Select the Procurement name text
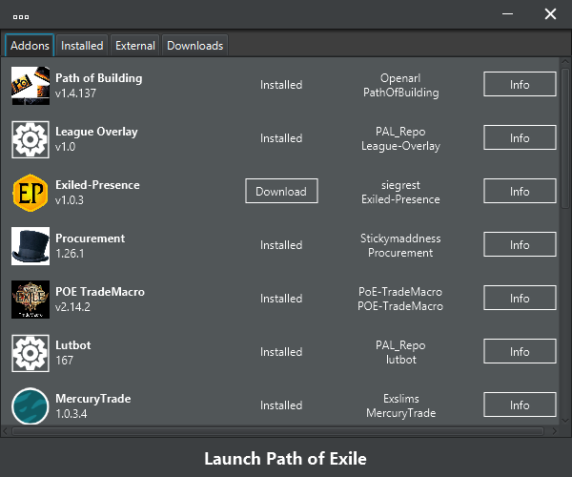The width and height of the screenshot is (572, 477). point(91,238)
